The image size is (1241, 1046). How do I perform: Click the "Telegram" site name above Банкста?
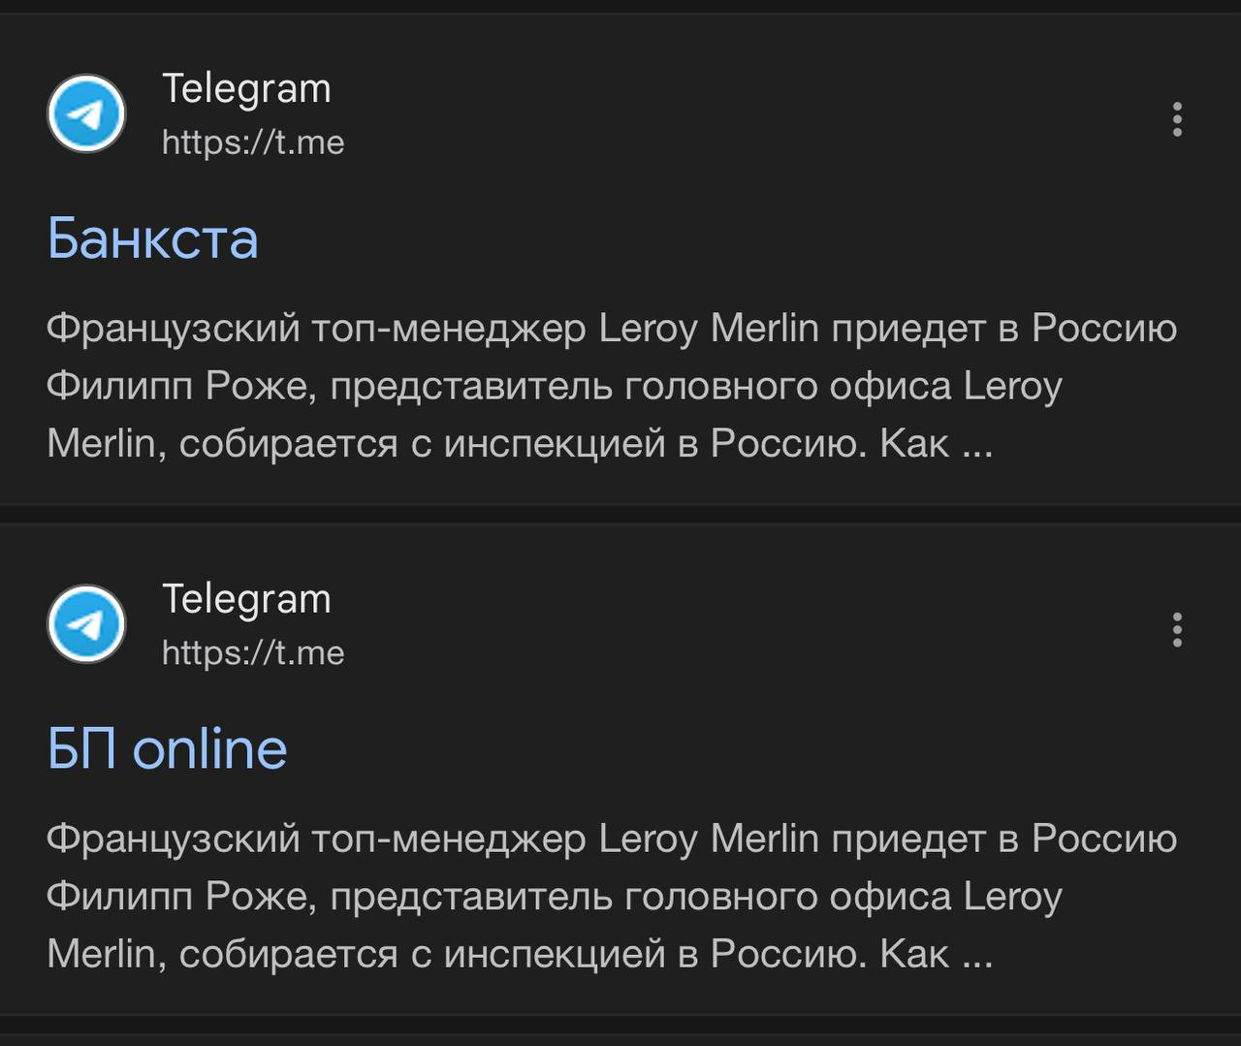pos(246,89)
